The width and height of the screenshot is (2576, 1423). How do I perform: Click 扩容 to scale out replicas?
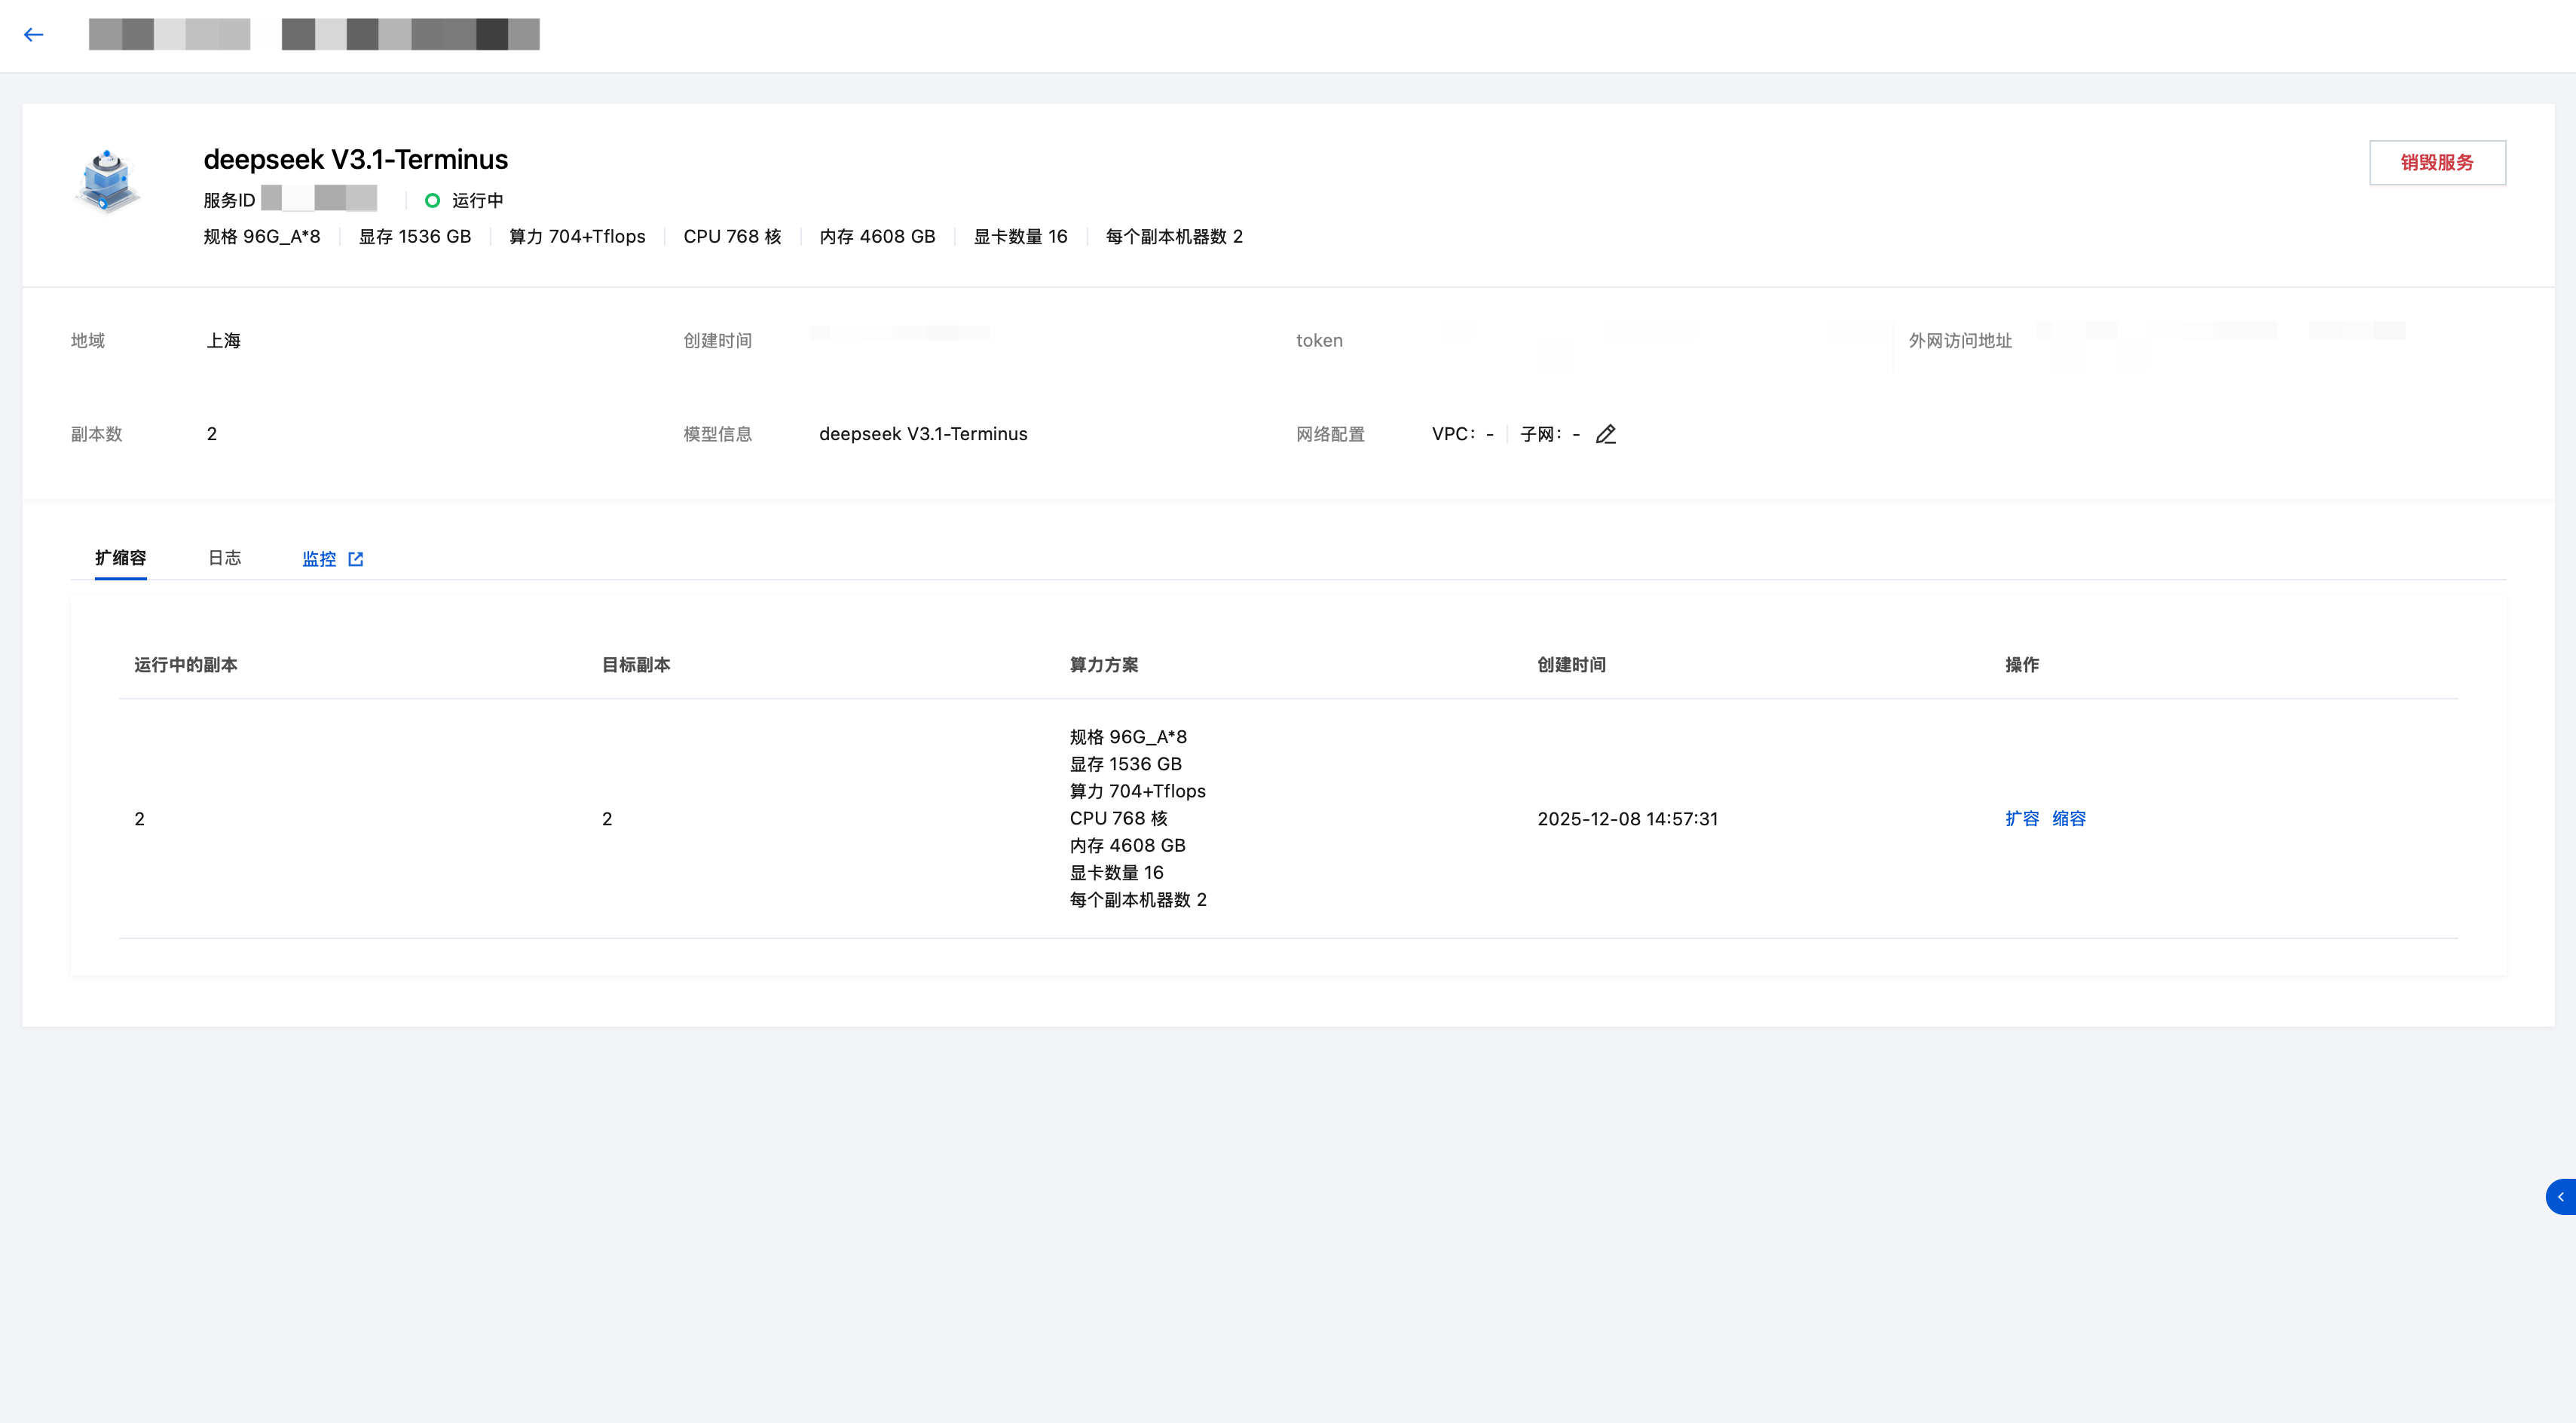coord(2021,819)
